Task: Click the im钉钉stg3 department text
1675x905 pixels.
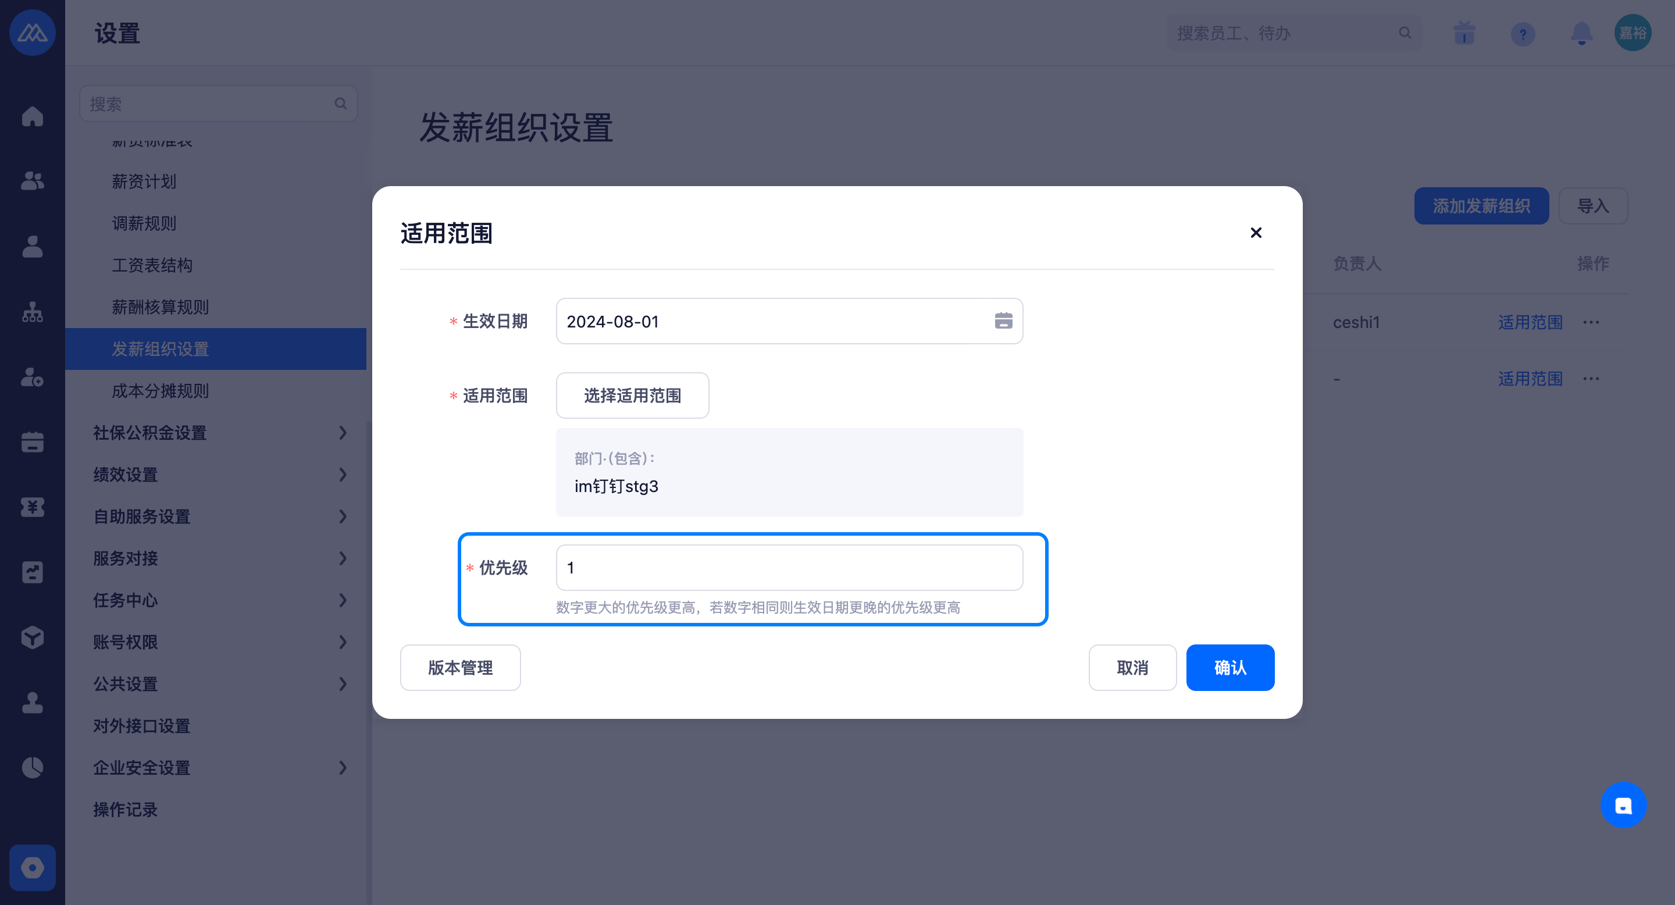Action: [616, 486]
